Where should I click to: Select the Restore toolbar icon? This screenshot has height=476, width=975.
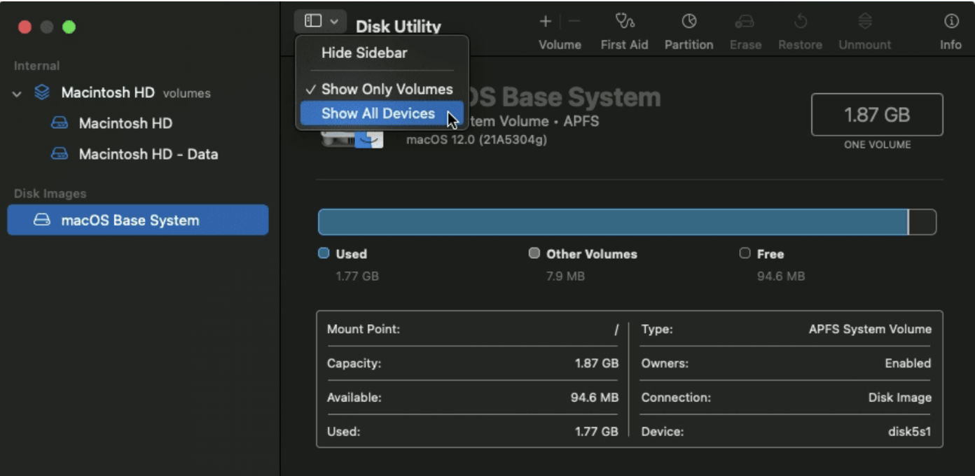click(799, 28)
